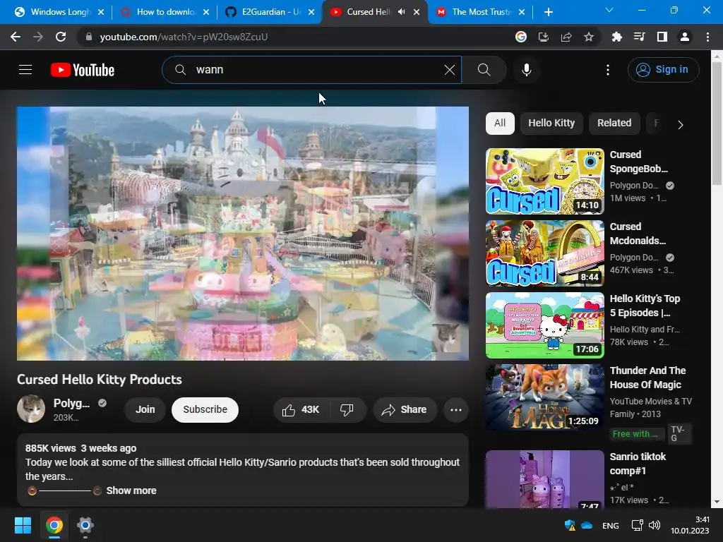This screenshot has width=723, height=542.
Task: Change ENG input language
Action: point(611,526)
